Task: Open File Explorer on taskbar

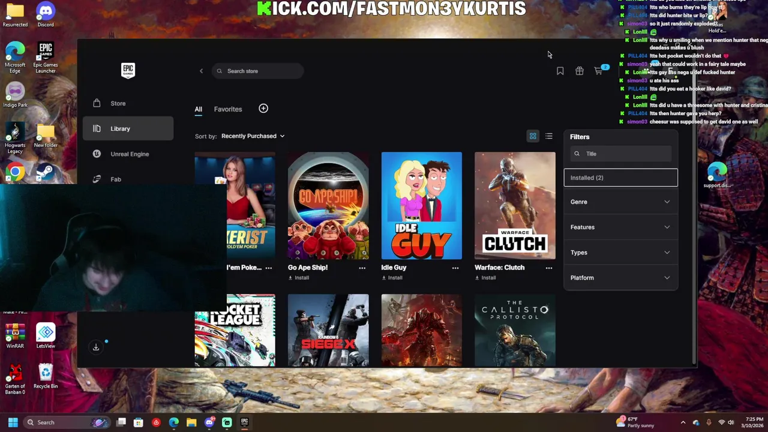Action: point(191,422)
